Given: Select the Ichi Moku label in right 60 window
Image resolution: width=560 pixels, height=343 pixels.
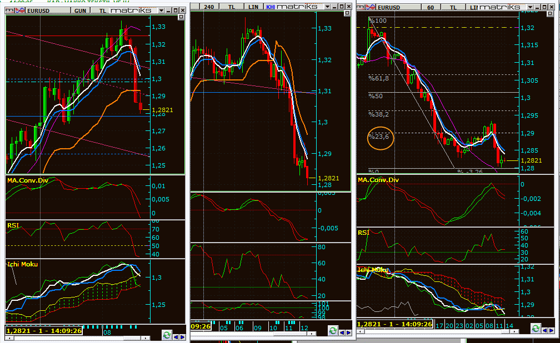Looking at the screenshot, I should (373, 270).
